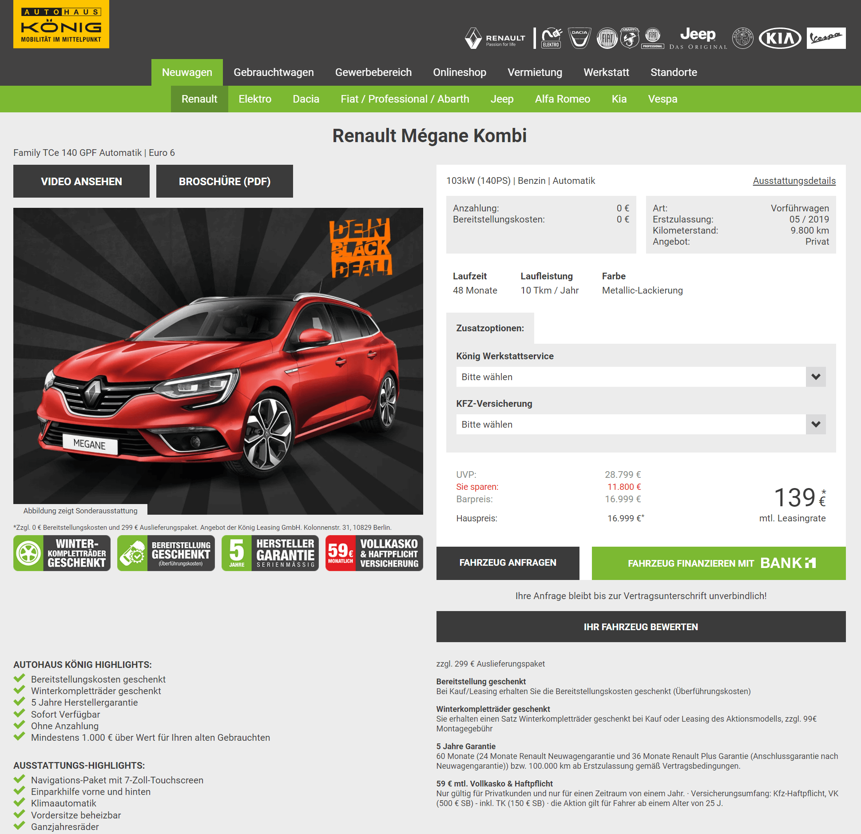Click the Laufzeit 48 Monate value
This screenshot has height=834, width=861.
pyautogui.click(x=475, y=290)
